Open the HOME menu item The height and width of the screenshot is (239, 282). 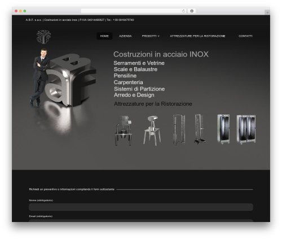click(x=104, y=36)
